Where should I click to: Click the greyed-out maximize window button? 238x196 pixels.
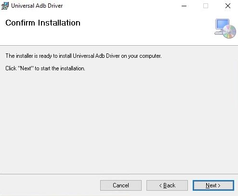(206, 6)
